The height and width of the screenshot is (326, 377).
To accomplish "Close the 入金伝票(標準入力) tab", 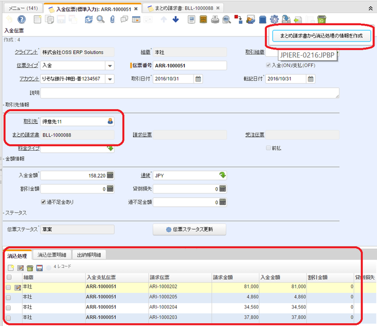I will 136,9.
